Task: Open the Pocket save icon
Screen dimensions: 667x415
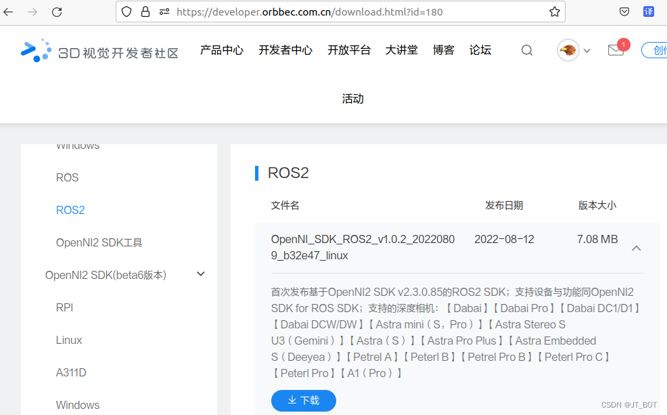Action: [x=624, y=12]
